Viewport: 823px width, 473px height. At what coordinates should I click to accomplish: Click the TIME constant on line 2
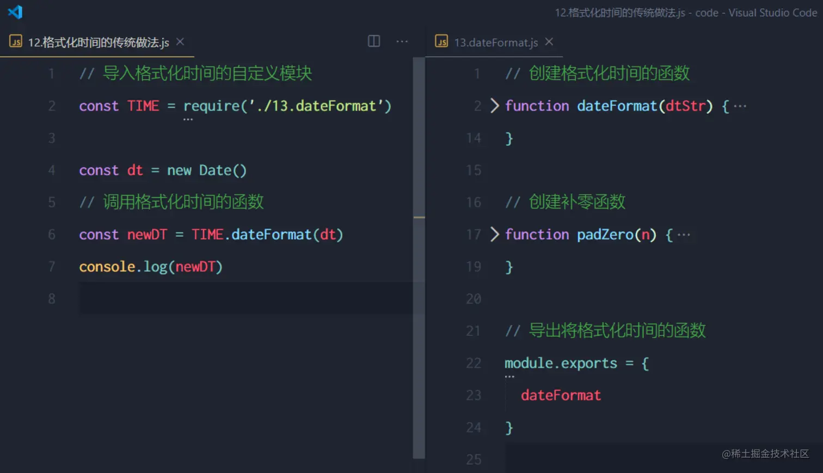[143, 106]
